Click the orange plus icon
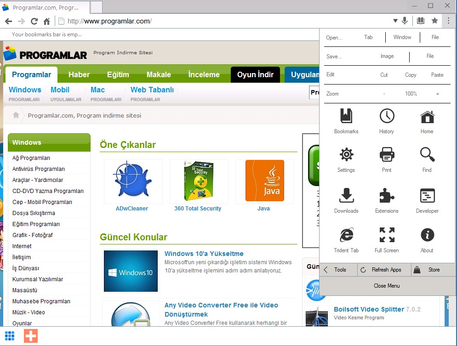Viewport: 457px width, 346px height. click(31, 336)
